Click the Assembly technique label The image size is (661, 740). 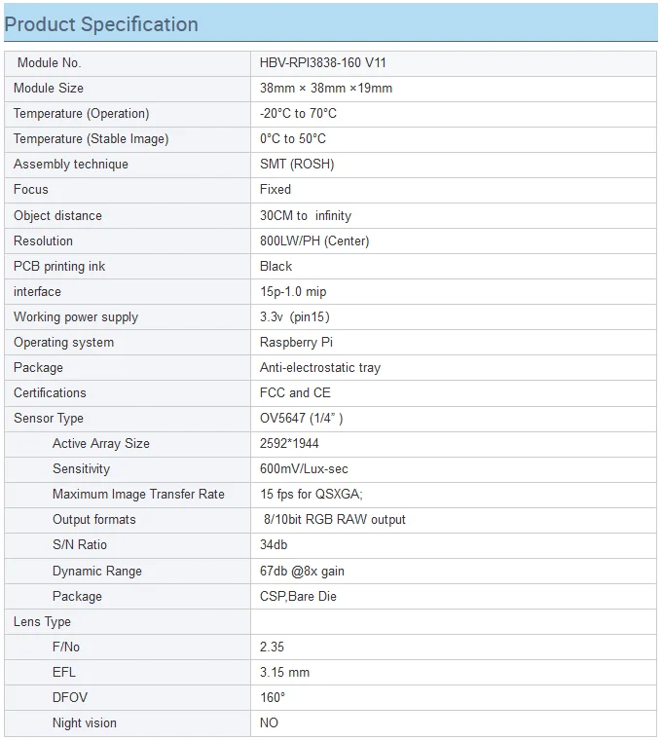(x=71, y=165)
